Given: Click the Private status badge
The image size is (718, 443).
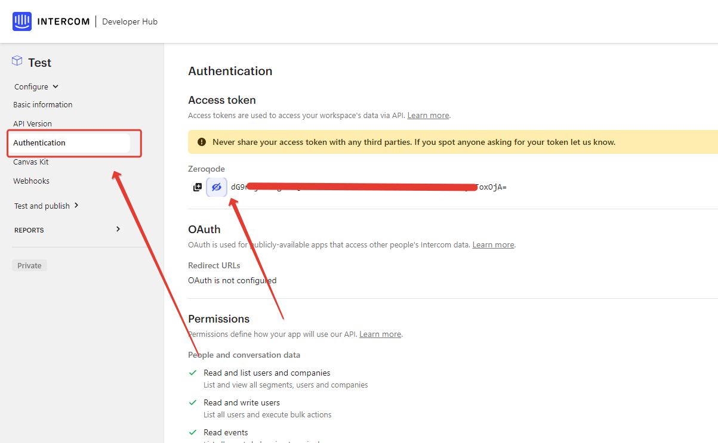Looking at the screenshot, I should 29,265.
